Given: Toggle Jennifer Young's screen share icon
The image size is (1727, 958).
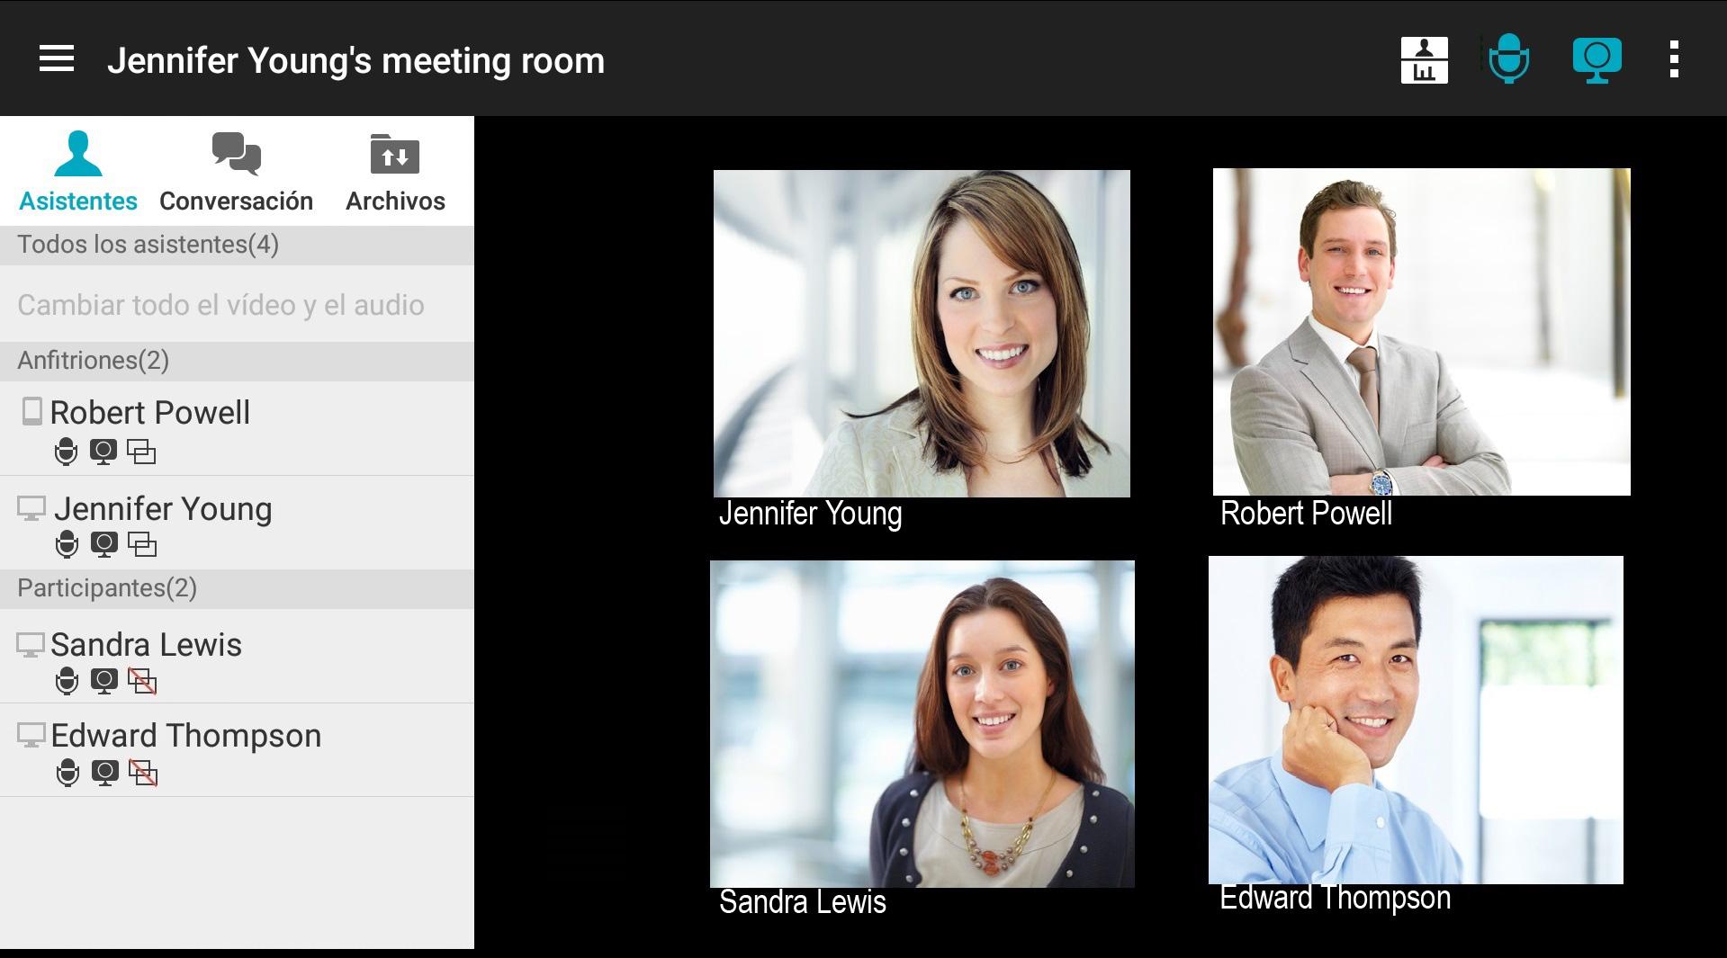Looking at the screenshot, I should 142,544.
